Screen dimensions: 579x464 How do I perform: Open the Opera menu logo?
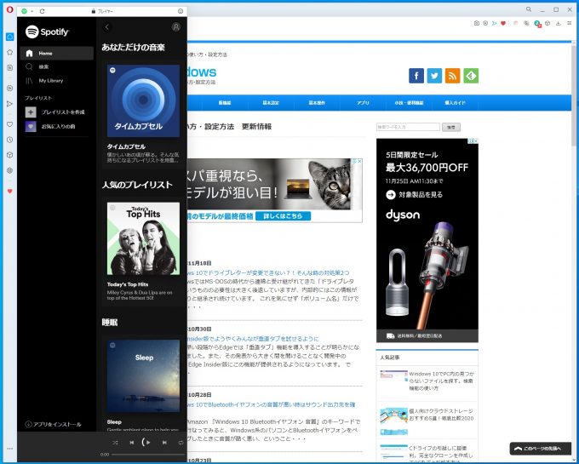(10, 10)
